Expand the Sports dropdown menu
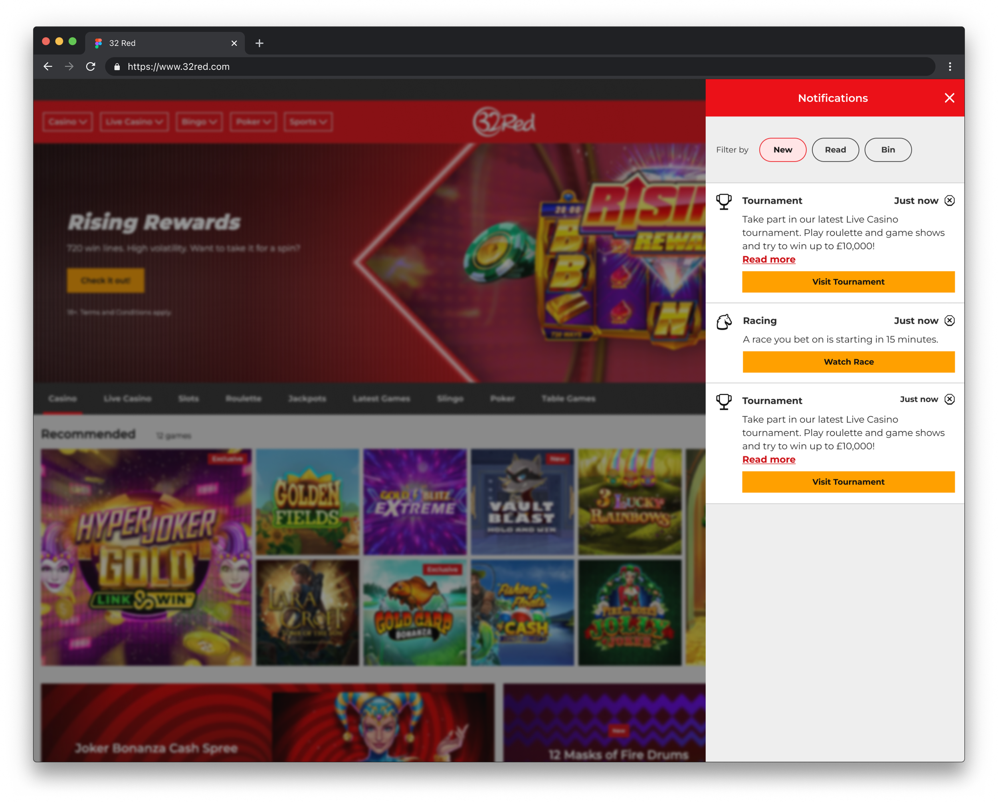Screen dimensions: 998x802 tap(308, 122)
